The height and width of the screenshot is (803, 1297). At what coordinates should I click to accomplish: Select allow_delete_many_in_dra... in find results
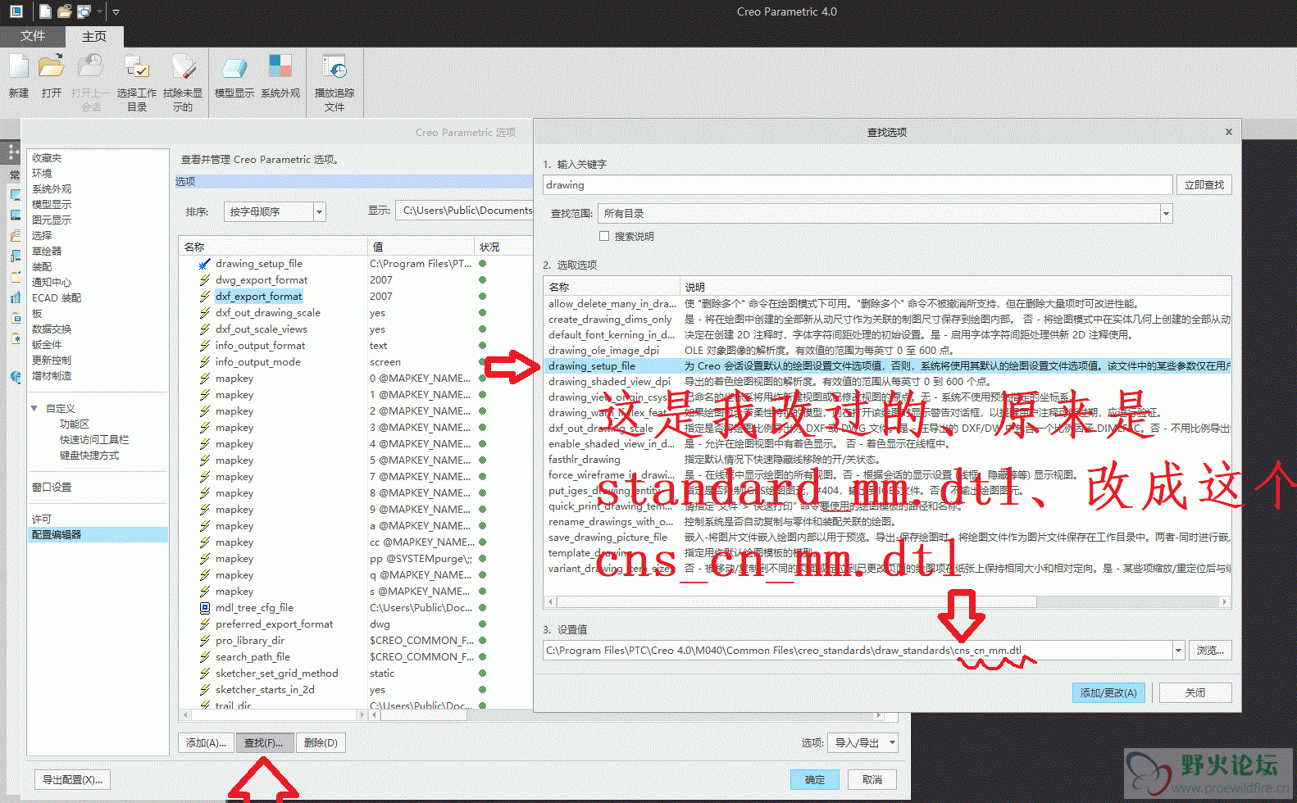tap(612, 304)
